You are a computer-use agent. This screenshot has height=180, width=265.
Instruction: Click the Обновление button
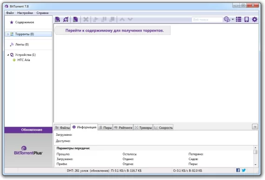click(28, 130)
